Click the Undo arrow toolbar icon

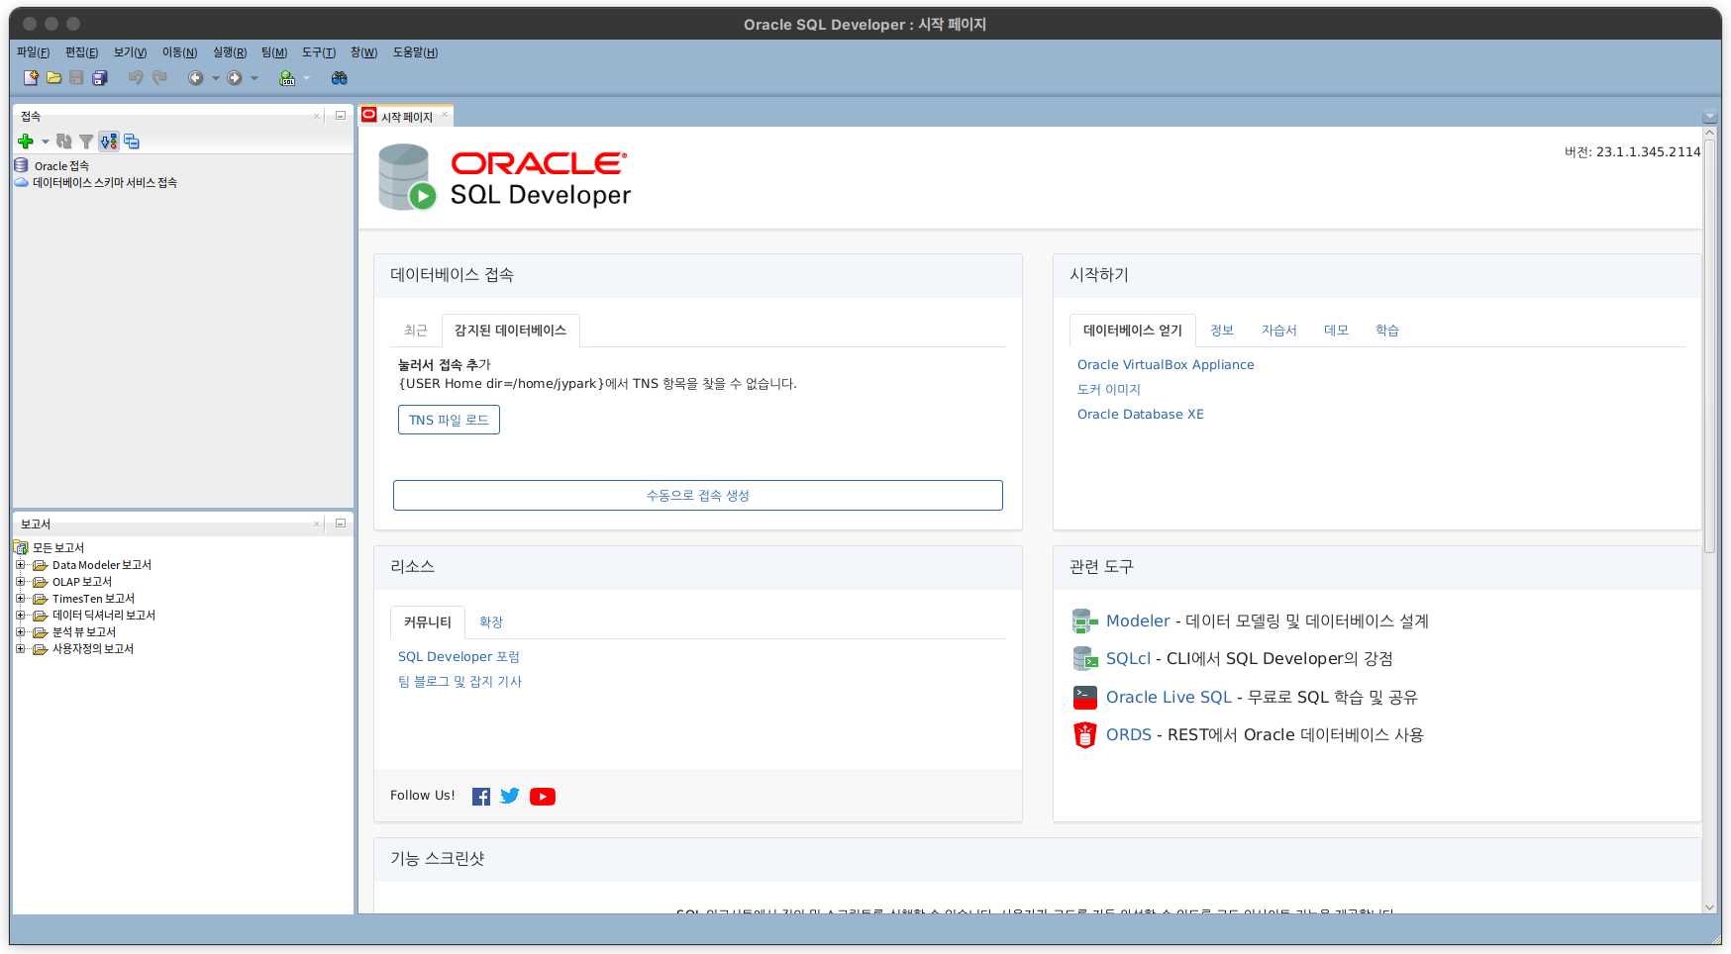pos(136,78)
